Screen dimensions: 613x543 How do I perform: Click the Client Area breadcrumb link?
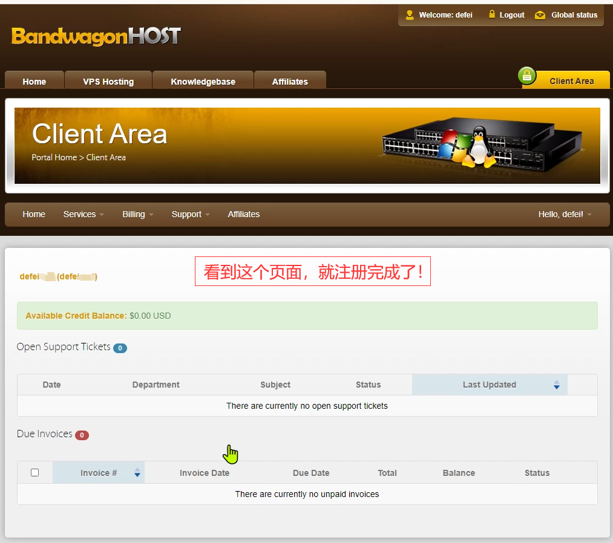[x=106, y=157]
